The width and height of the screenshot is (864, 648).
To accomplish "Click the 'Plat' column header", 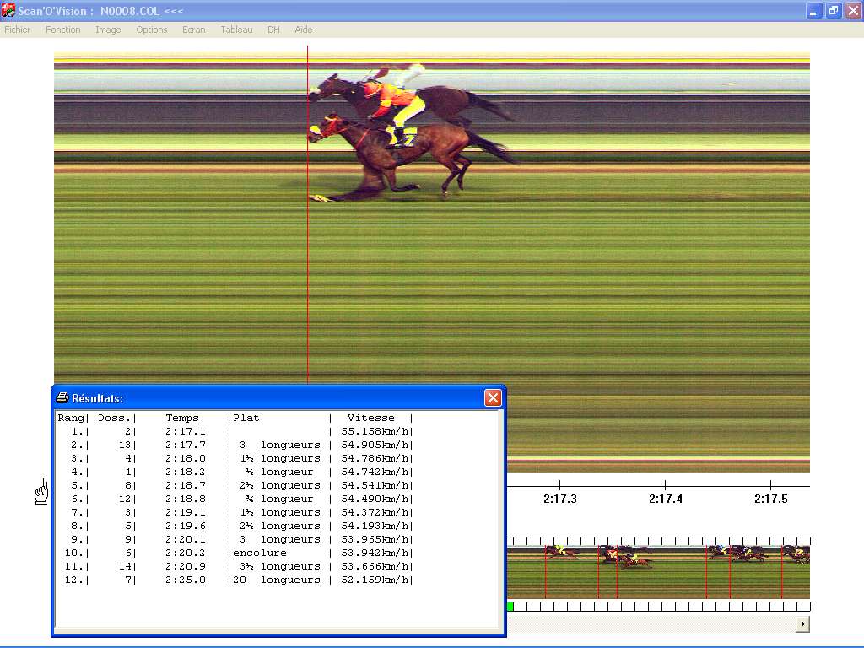I will click(x=246, y=418).
